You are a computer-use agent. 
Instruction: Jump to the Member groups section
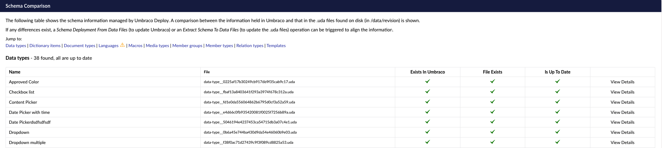(187, 46)
